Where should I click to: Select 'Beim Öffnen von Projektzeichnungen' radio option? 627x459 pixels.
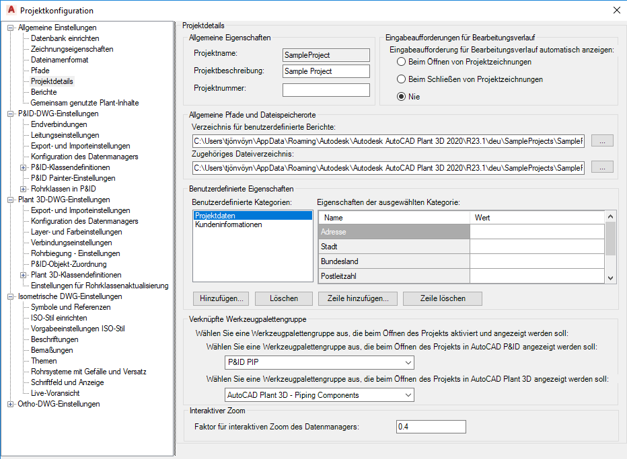click(401, 62)
